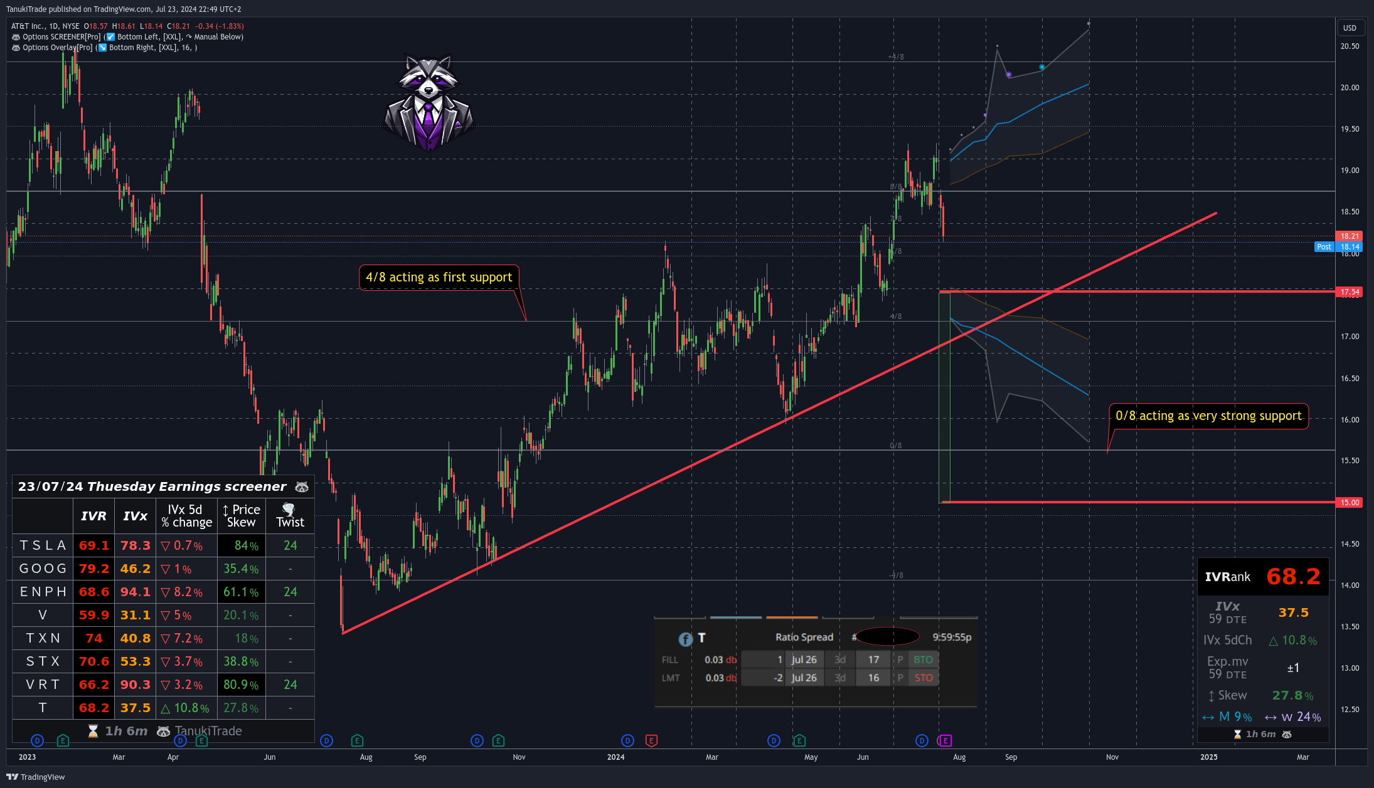Click the earnings marker right after Apr 2023
Image resolution: width=1374 pixels, height=788 pixels.
pyautogui.click(x=201, y=740)
